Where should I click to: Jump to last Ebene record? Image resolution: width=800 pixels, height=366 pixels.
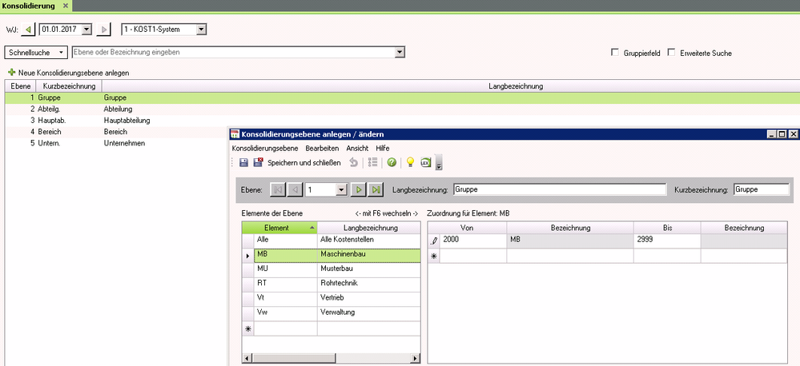376,189
